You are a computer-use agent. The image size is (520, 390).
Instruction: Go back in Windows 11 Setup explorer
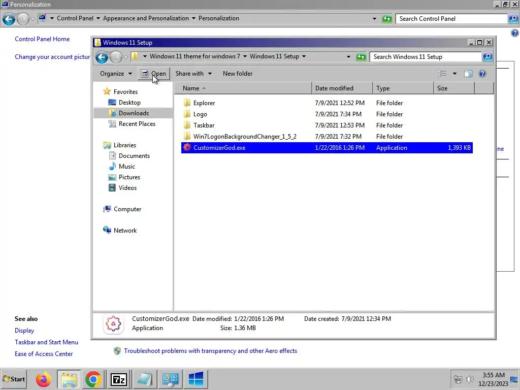pyautogui.click(x=102, y=57)
